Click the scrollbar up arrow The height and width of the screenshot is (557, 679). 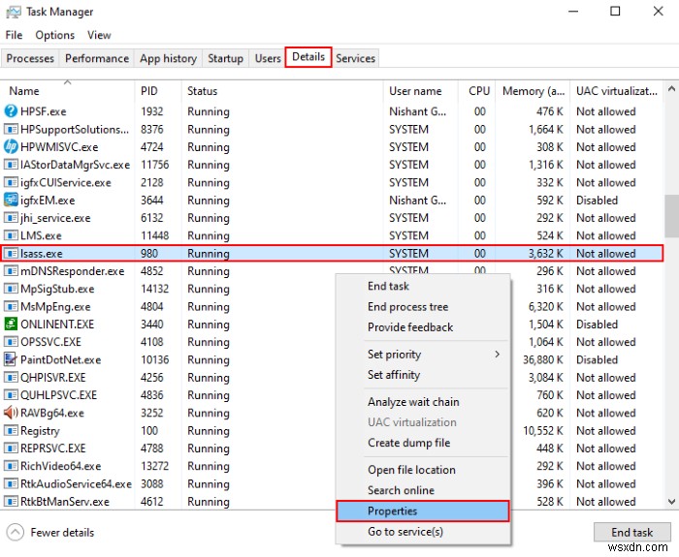tap(671, 89)
